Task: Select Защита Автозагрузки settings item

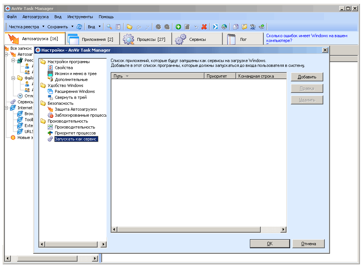Action: 76,109
